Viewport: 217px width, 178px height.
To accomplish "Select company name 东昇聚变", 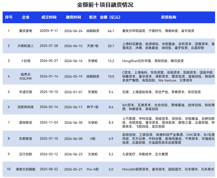I will tap(26, 139).
